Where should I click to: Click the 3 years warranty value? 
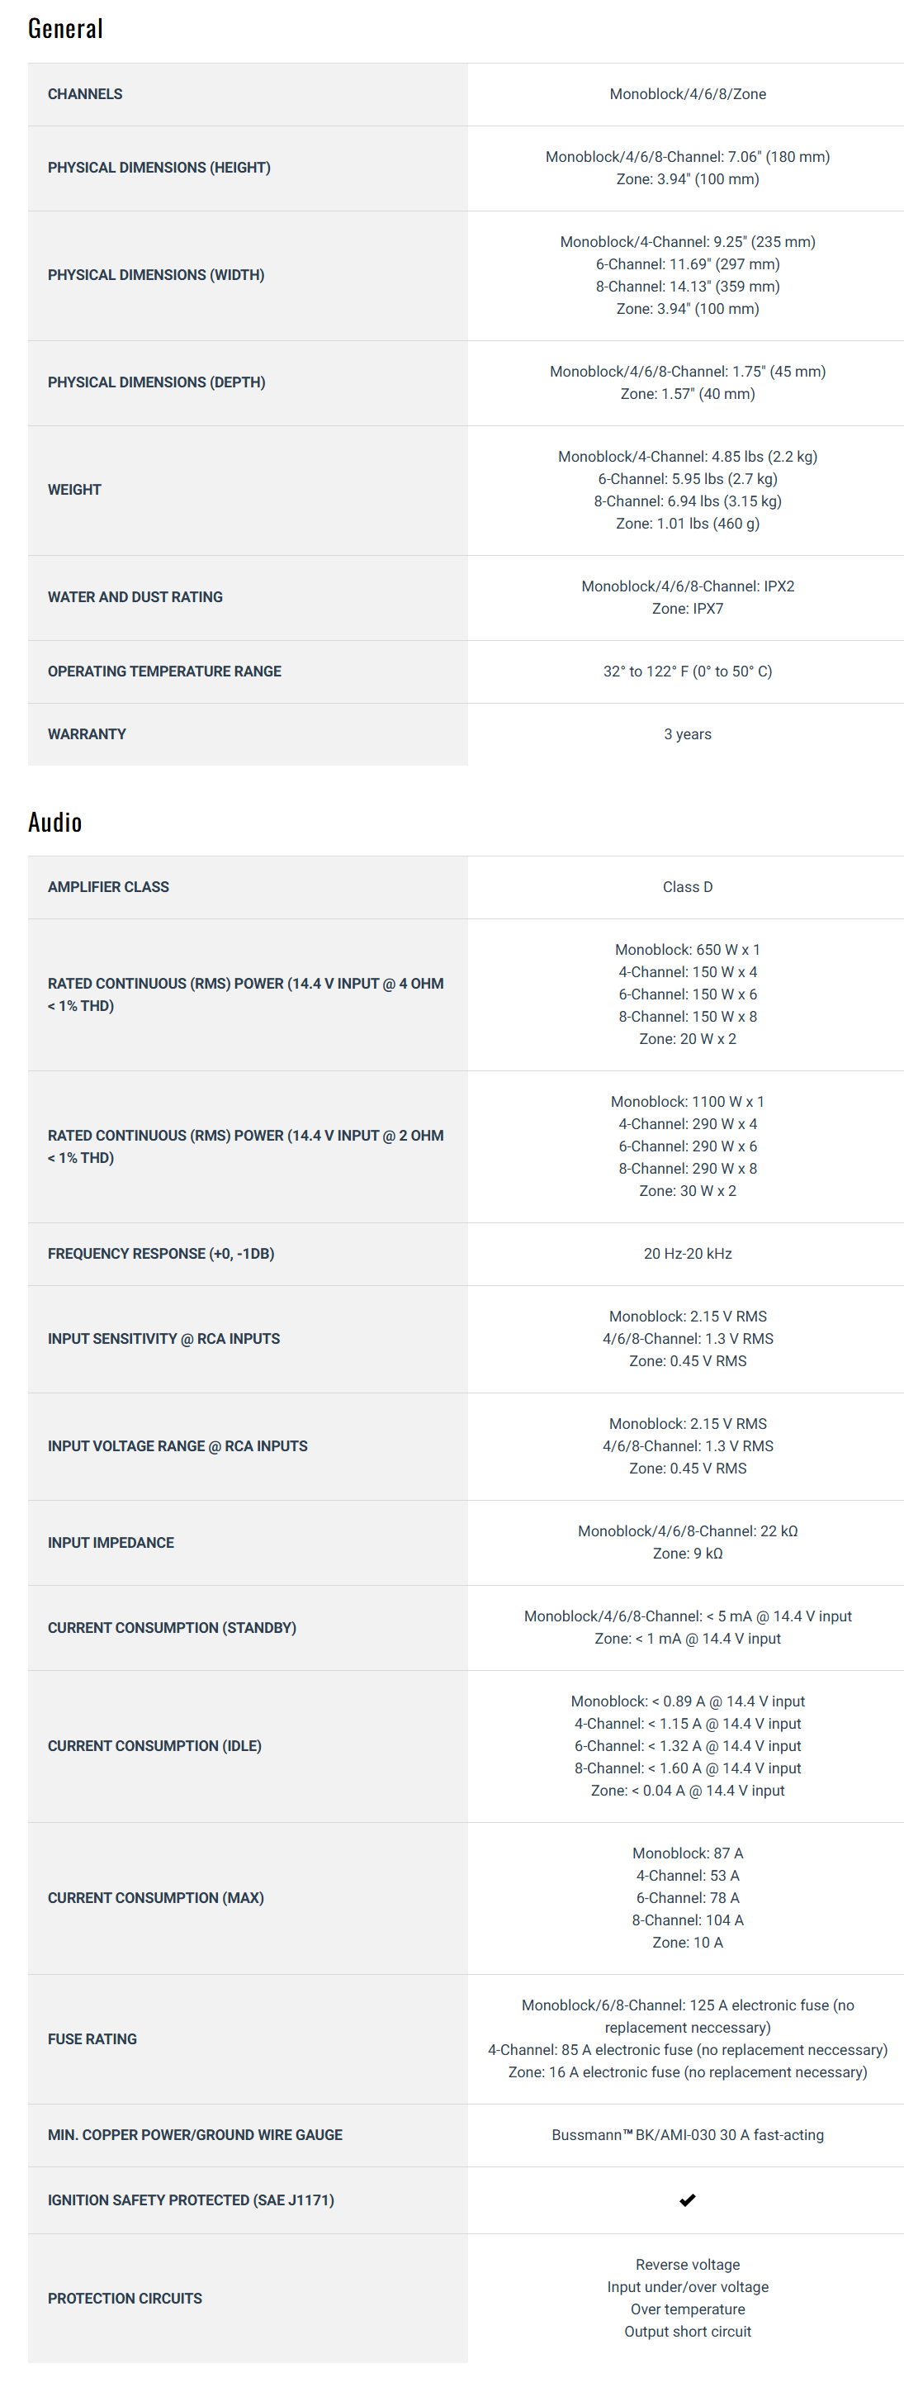point(687,735)
